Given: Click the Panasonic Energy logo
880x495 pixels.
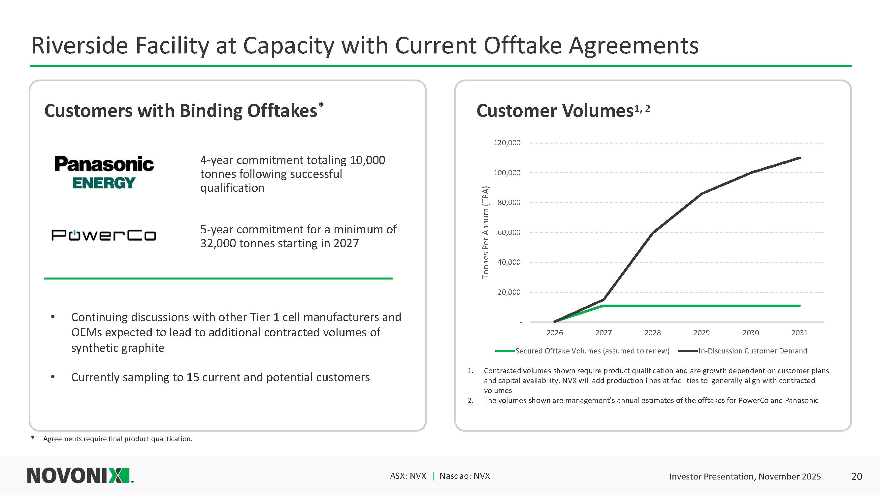Looking at the screenshot, I should [104, 173].
